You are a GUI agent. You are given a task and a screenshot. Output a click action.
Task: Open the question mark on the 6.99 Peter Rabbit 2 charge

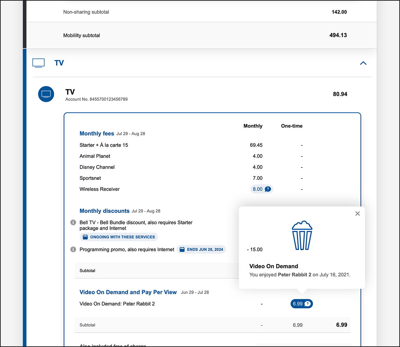(x=307, y=304)
